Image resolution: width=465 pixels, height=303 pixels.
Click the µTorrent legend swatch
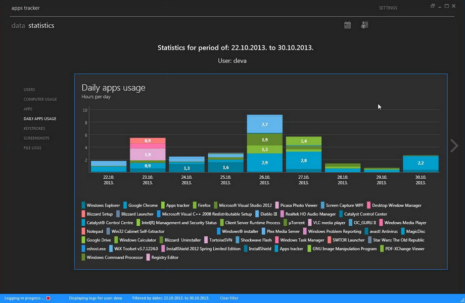click(285, 222)
